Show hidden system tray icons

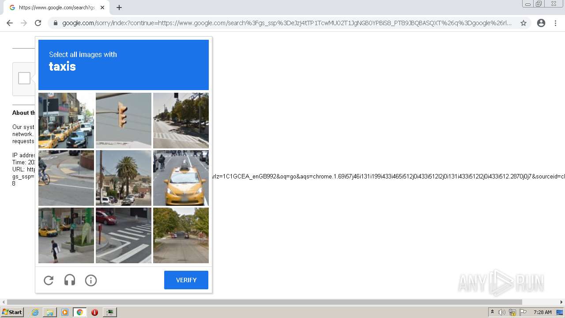[492, 312]
